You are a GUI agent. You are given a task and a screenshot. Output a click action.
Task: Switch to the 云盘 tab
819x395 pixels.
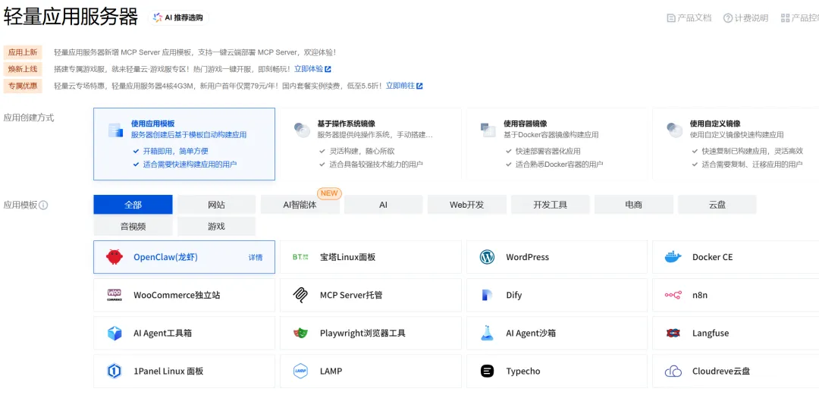click(717, 205)
